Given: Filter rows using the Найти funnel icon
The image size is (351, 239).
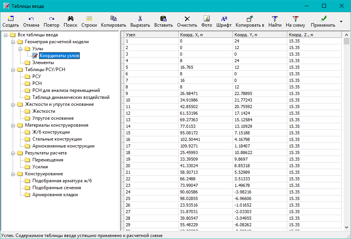Looking at the screenshot, I should (x=275, y=19).
